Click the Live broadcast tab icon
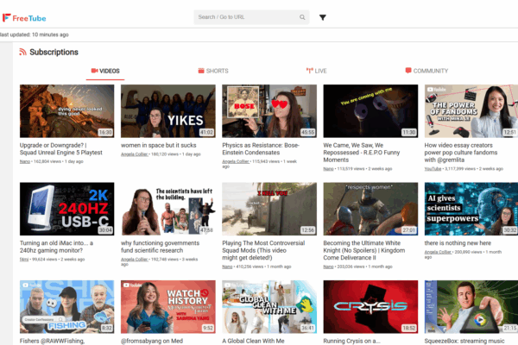This screenshot has width=518, height=345. (309, 71)
